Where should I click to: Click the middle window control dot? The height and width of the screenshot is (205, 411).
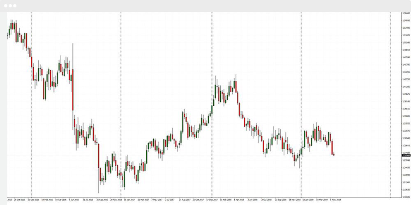coord(11,6)
